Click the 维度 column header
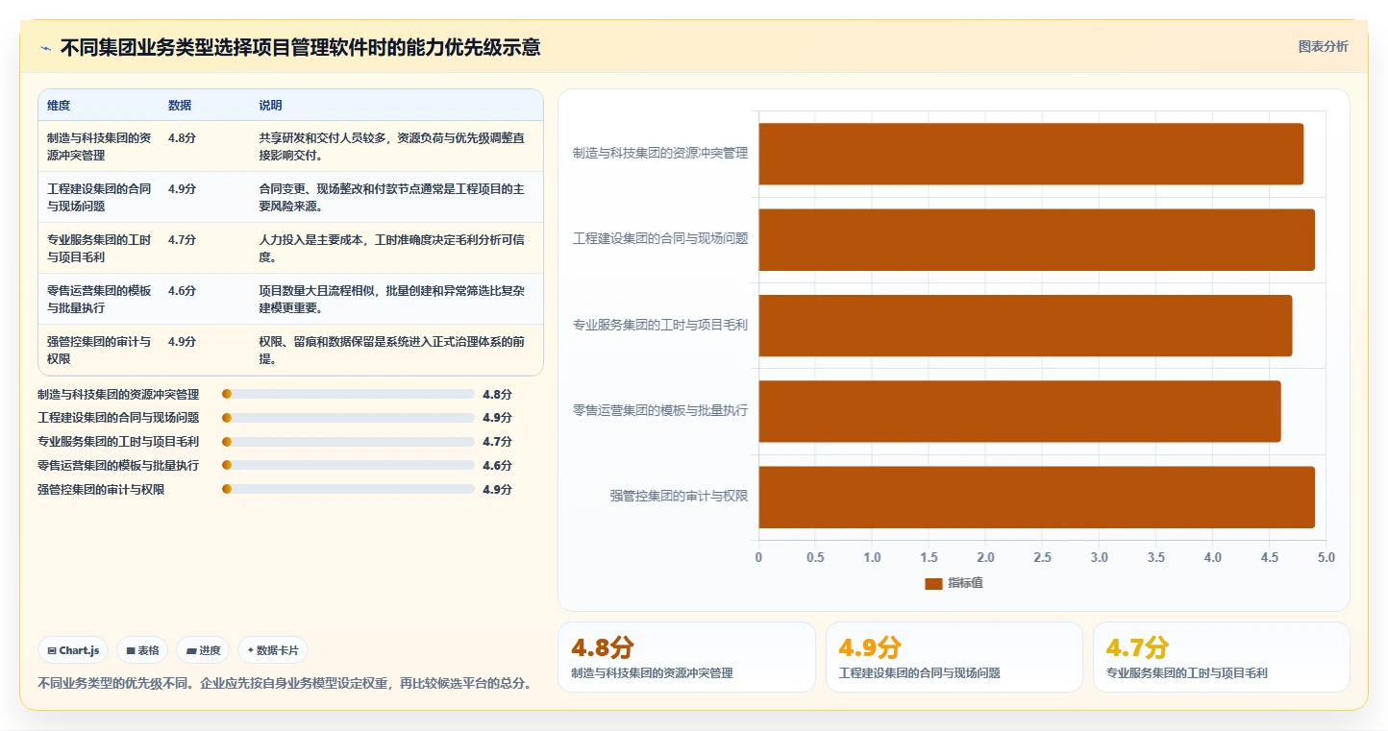 coord(59,106)
